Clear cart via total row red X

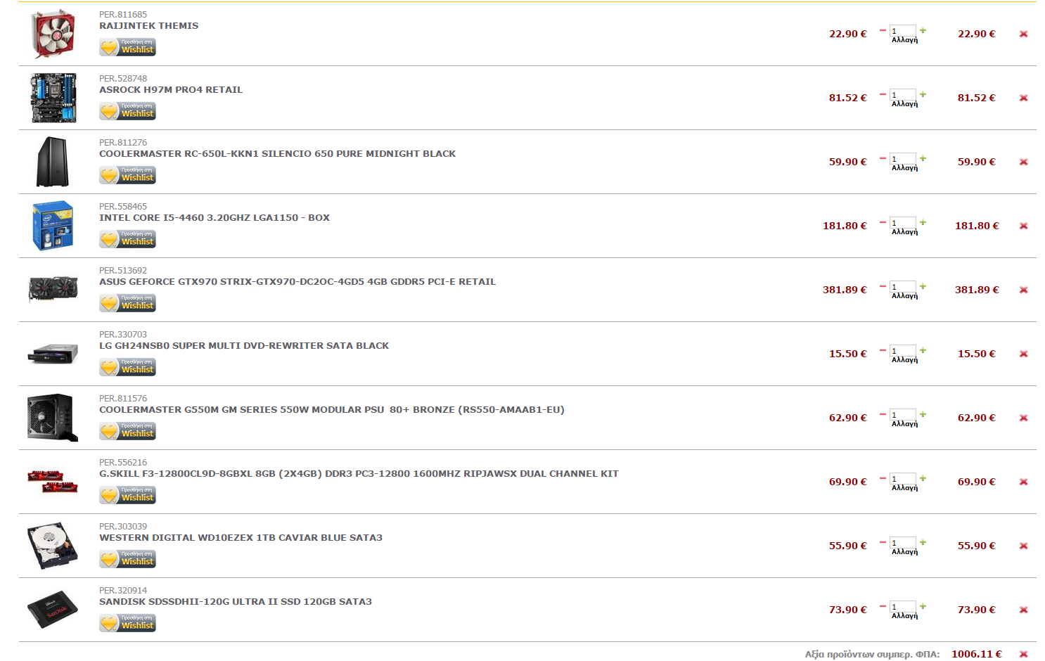click(1023, 654)
